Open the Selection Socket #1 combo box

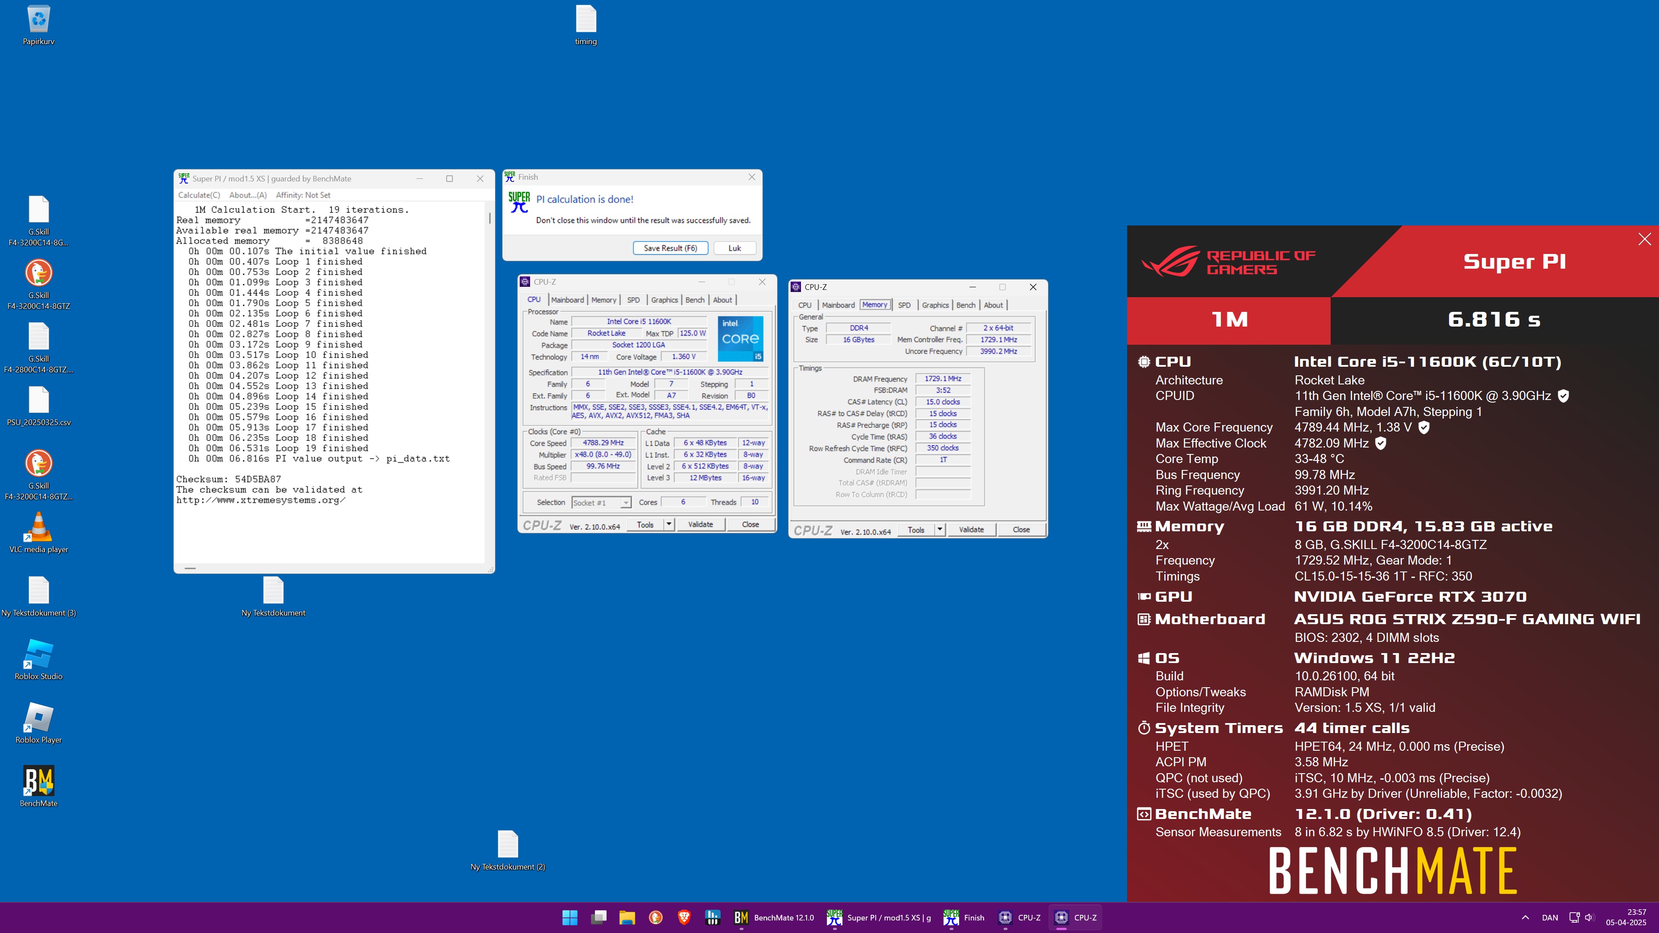tap(601, 502)
